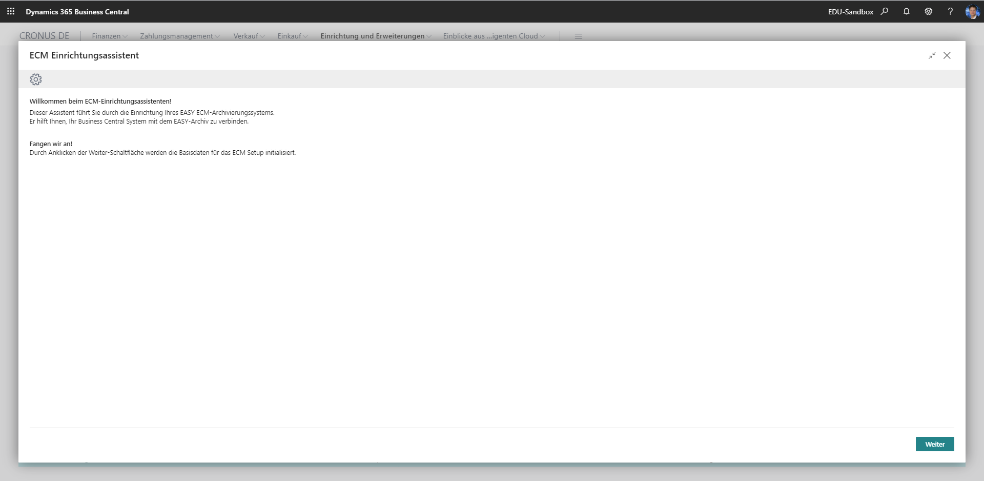Image resolution: width=984 pixels, height=481 pixels.
Task: Open Einblicke aus ...igenten Cloud menu
Action: (494, 36)
